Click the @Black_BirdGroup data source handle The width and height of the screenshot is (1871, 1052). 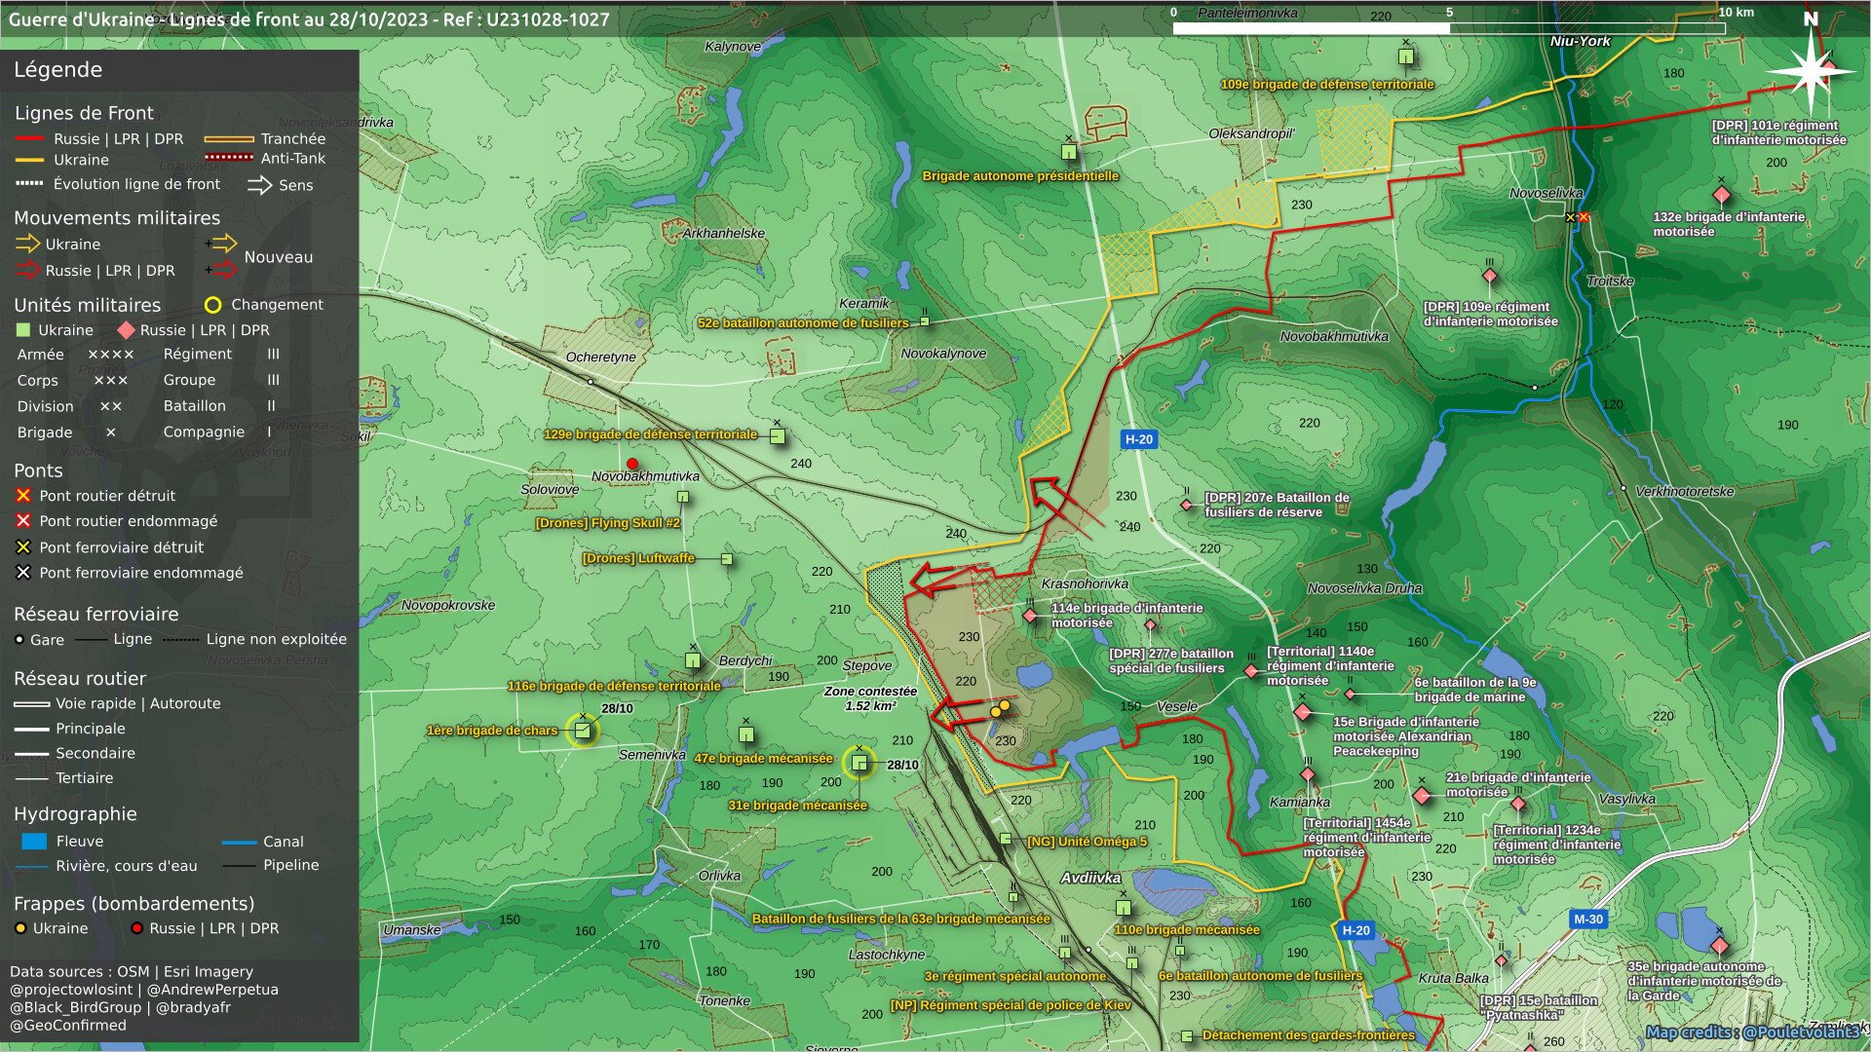coord(76,1007)
